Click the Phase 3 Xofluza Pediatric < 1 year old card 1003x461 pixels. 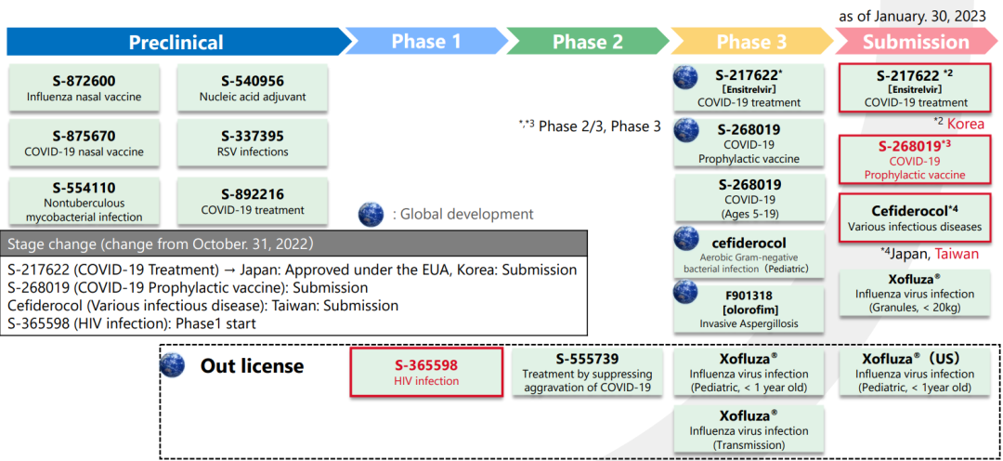pyautogui.click(x=749, y=372)
